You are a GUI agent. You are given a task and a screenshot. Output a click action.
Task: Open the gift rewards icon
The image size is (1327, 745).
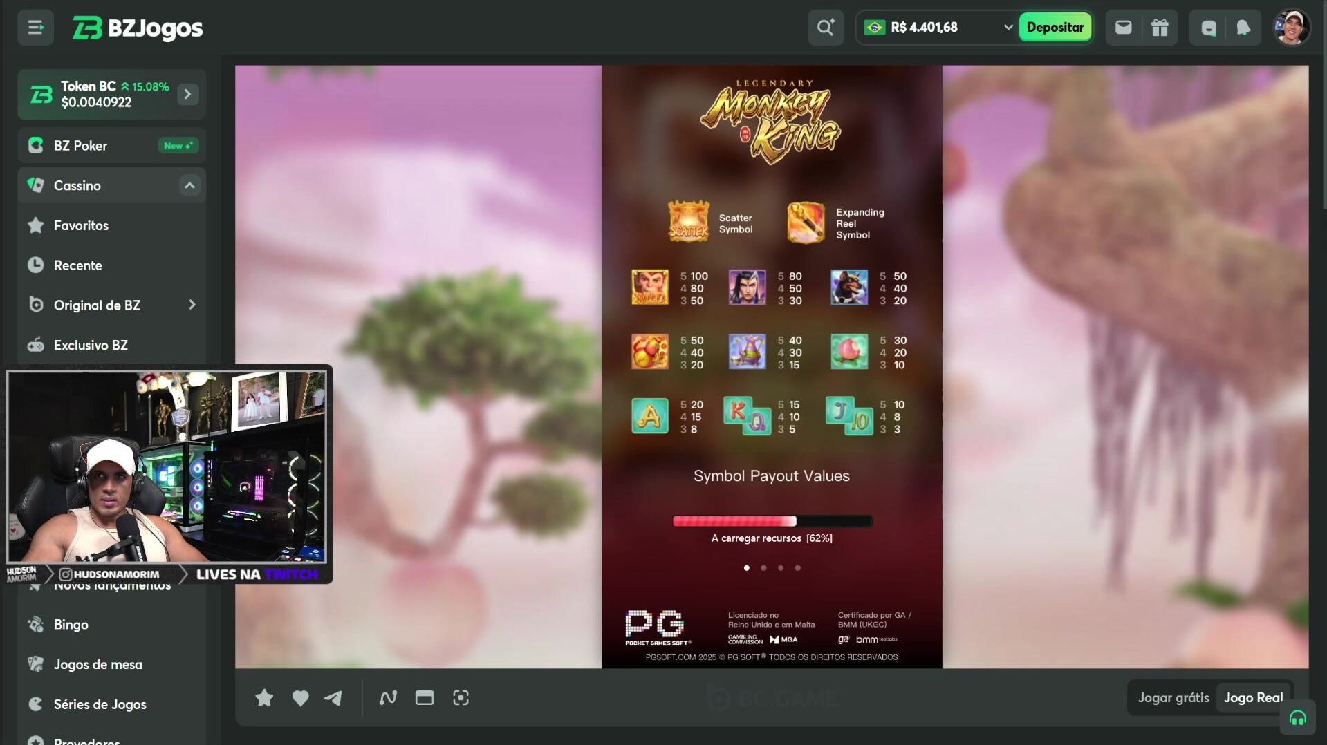point(1160,28)
